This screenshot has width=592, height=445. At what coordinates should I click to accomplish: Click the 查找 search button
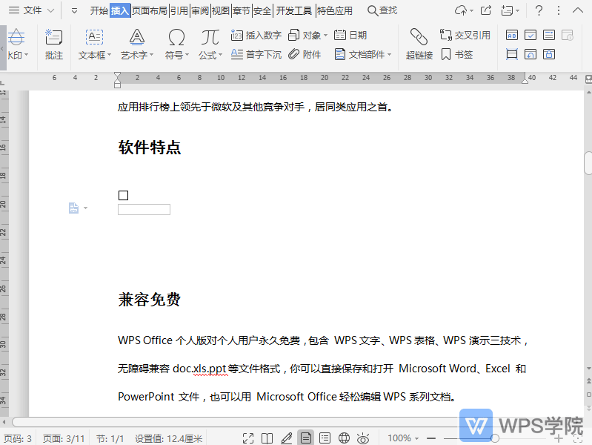[382, 10]
